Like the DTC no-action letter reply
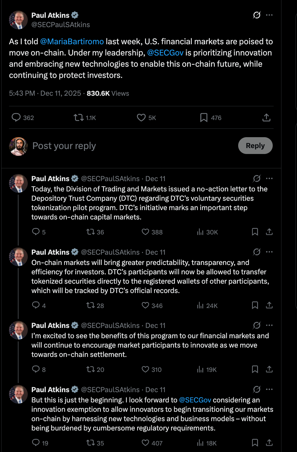297x452 pixels. 145,232
